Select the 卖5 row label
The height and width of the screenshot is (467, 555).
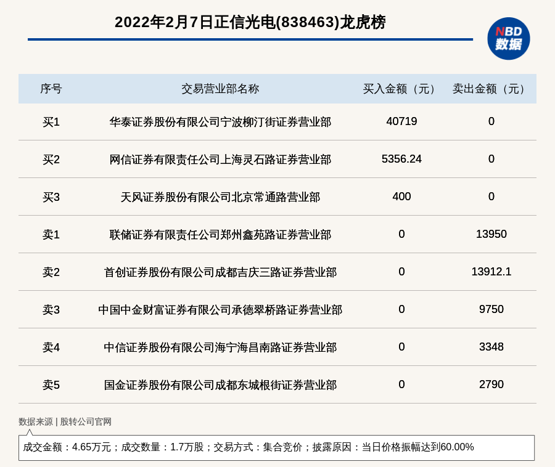(51, 384)
